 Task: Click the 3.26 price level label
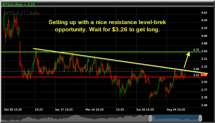click(196, 69)
